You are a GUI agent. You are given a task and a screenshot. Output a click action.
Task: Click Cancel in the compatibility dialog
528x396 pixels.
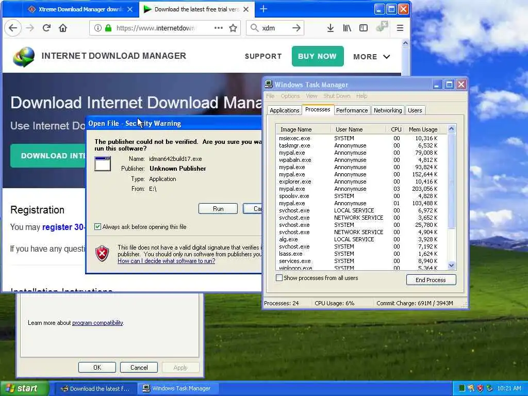click(x=139, y=368)
